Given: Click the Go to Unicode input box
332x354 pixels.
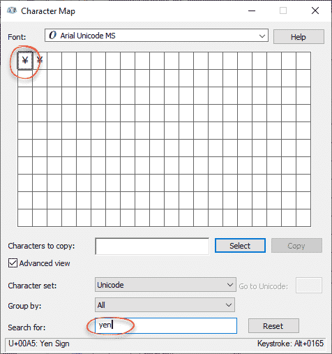Looking at the screenshot, I should tap(309, 285).
